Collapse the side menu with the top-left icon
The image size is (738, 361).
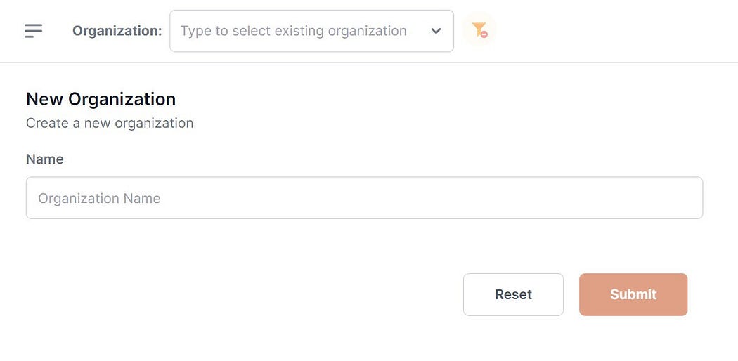33,31
